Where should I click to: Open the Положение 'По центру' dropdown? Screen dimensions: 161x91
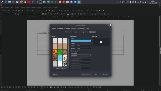(81, 56)
